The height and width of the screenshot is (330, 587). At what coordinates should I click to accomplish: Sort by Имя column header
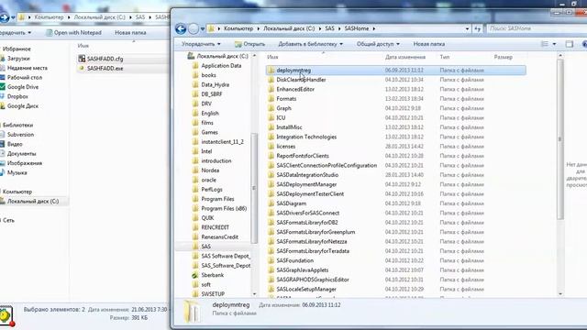click(272, 57)
